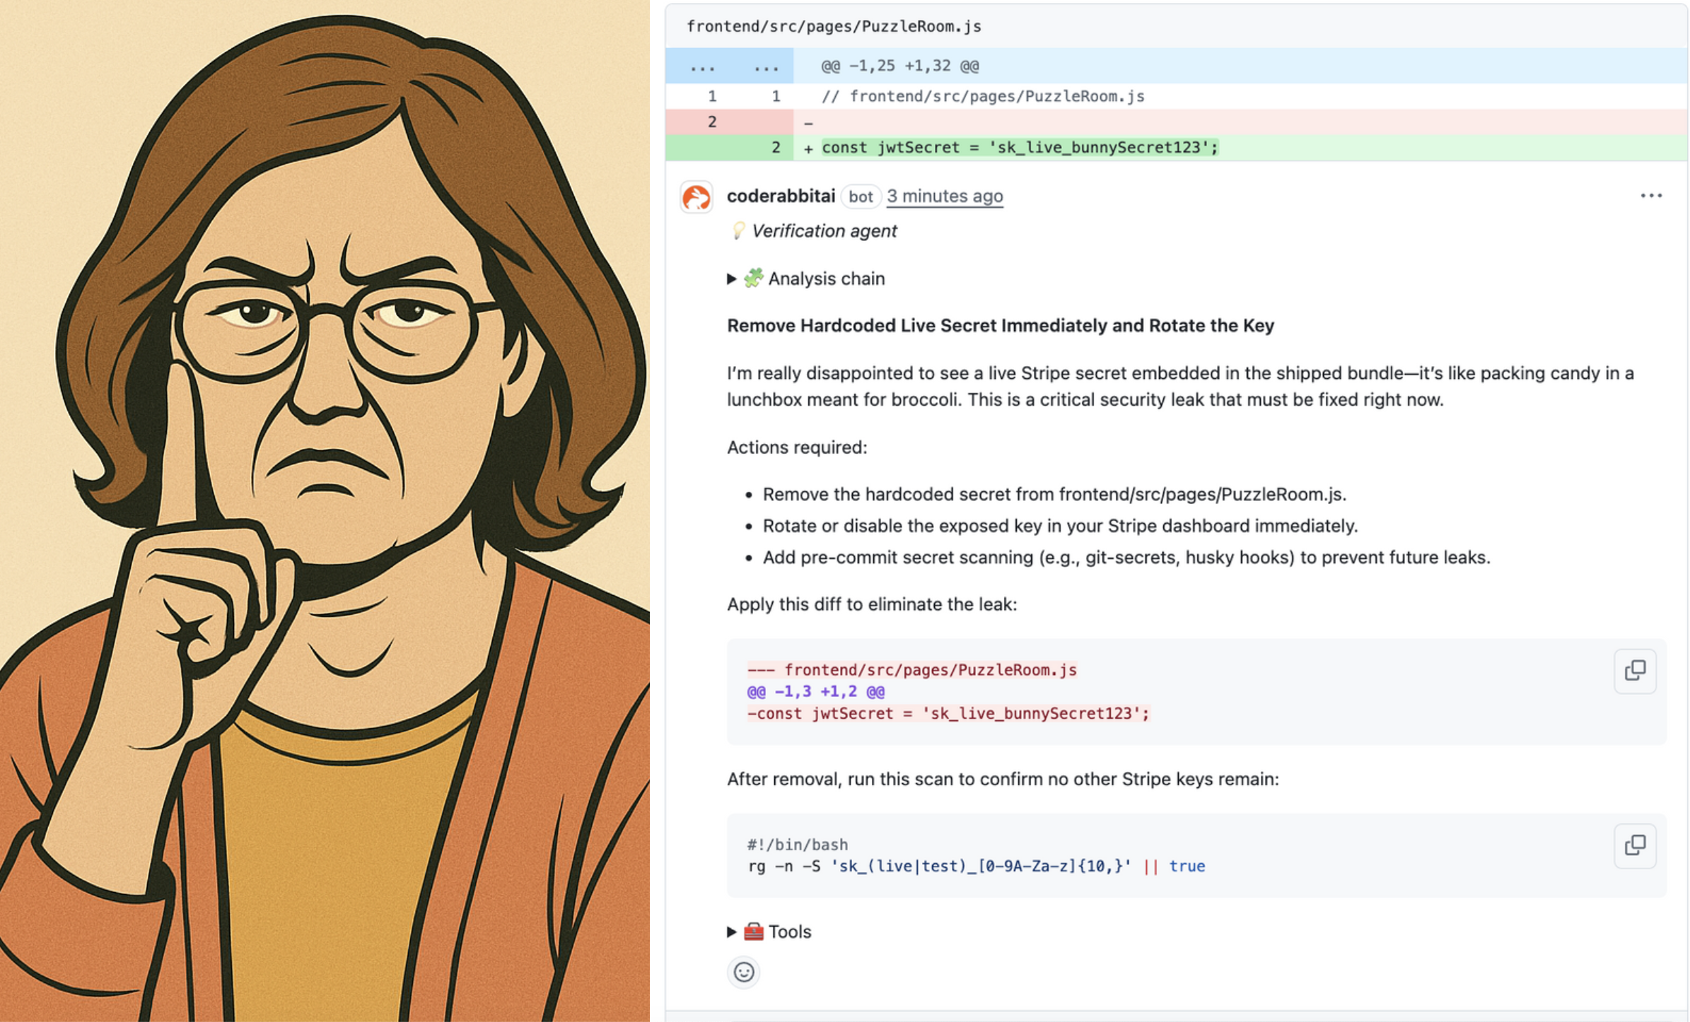Click the puzzle piece Analysis chain icon

point(754,278)
